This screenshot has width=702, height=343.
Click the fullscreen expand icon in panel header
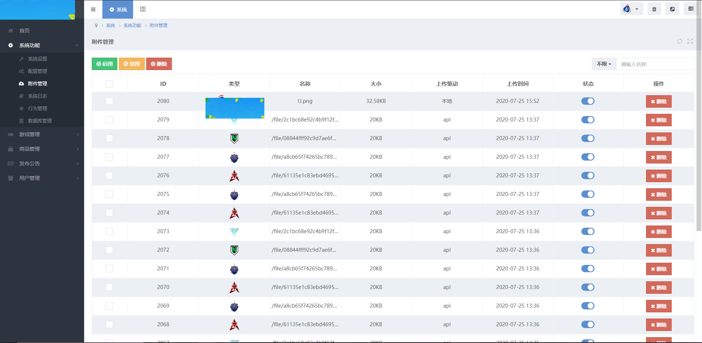coord(690,42)
